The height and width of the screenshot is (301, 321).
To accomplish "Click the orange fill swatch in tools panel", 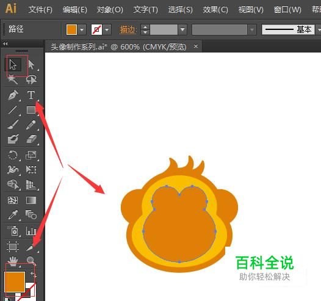I will [15, 281].
